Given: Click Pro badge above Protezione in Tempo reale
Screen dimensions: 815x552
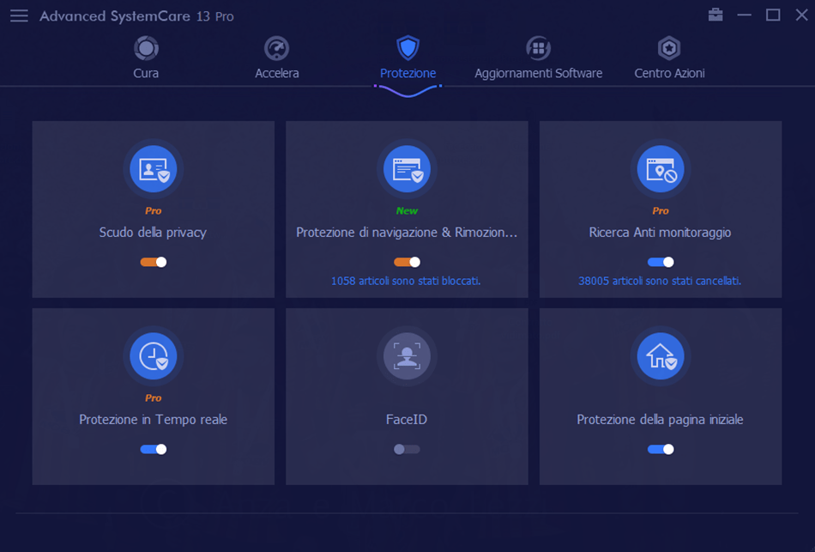Looking at the screenshot, I should point(154,398).
